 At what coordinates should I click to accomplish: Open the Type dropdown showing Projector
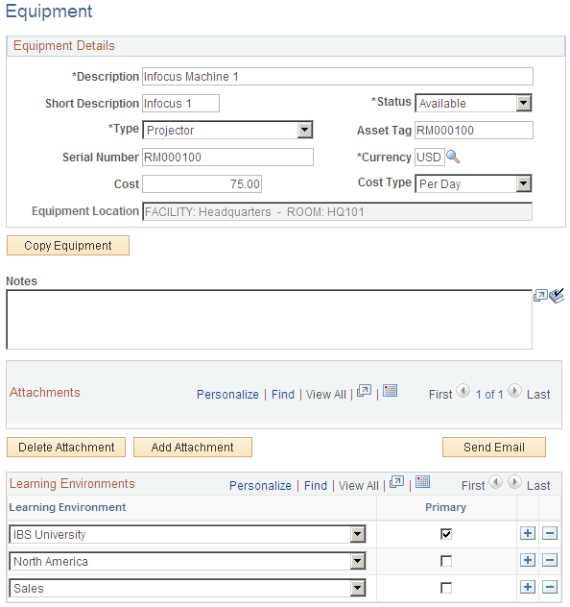coord(227,130)
